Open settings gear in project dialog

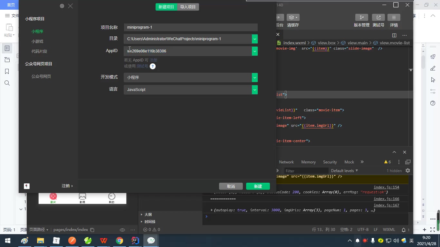62,6
